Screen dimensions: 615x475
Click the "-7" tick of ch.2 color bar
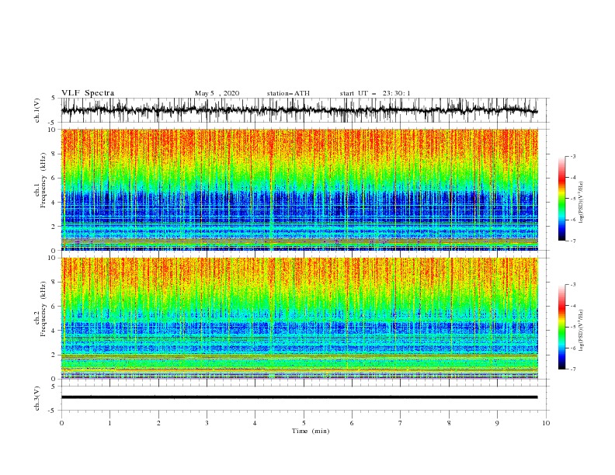572,369
